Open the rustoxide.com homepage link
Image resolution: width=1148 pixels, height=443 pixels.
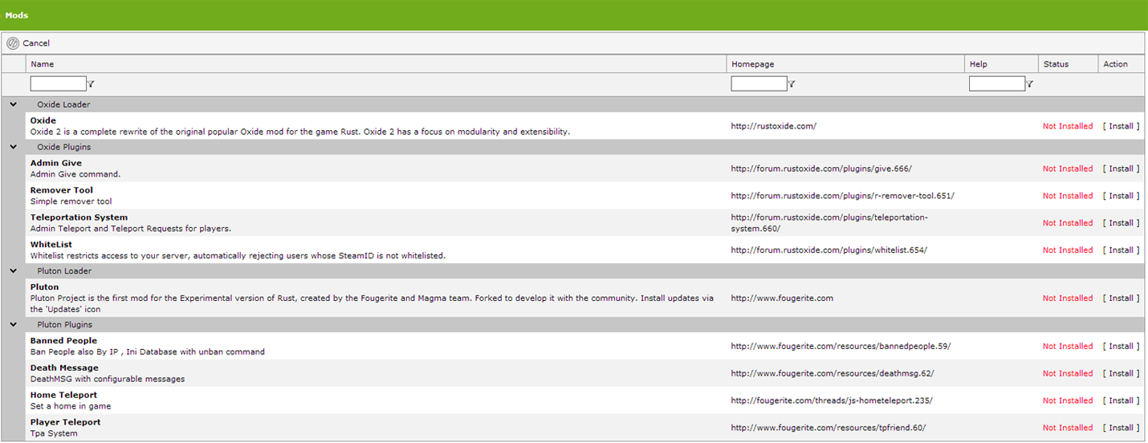(x=773, y=126)
